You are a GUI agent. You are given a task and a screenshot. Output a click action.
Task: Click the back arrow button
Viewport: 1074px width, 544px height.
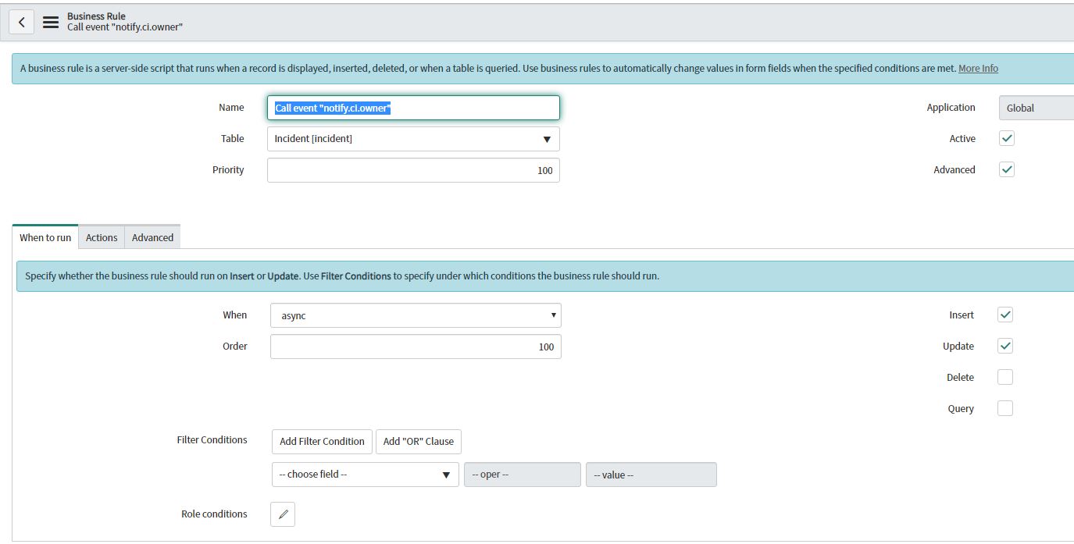coord(21,23)
